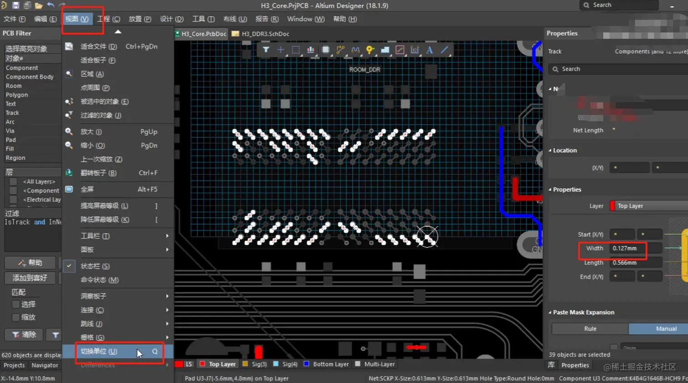Click the 帮助 button in PCB Filter

(30, 263)
